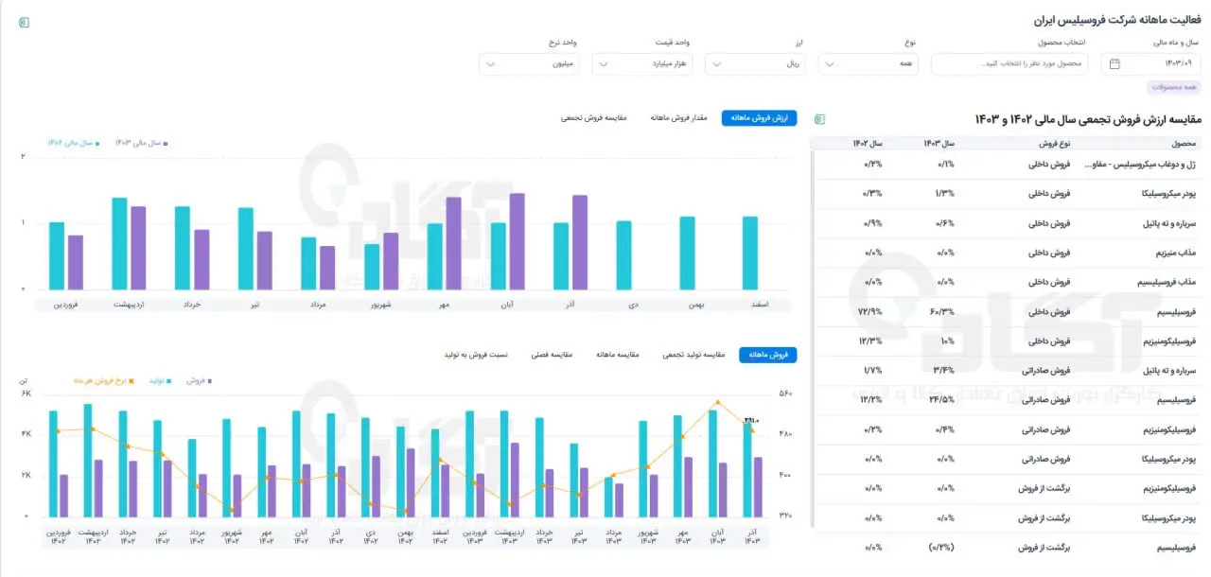Click the شهریور label on the top chart axis
1211x577 pixels.
pyautogui.click(x=381, y=305)
